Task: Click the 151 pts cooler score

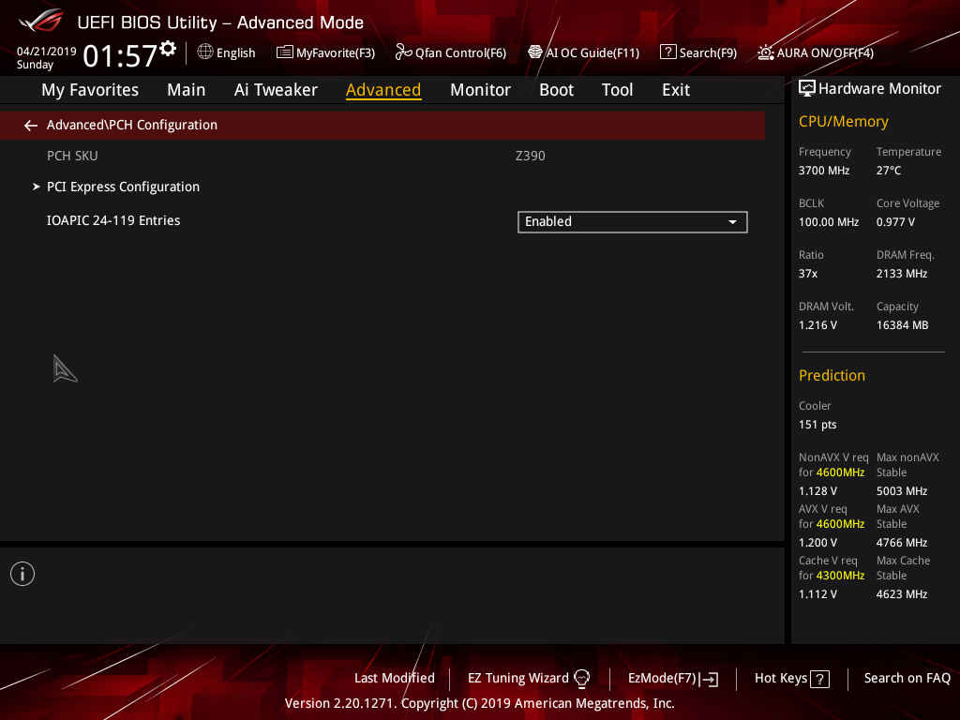Action: pos(817,425)
